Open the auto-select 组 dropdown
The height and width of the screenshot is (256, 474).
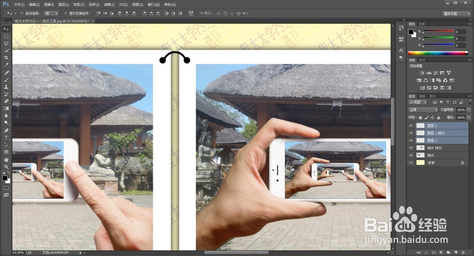point(51,13)
